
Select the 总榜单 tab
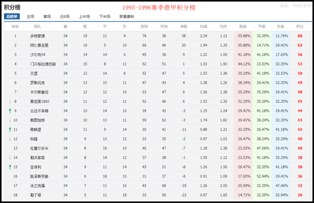(x=12, y=17)
